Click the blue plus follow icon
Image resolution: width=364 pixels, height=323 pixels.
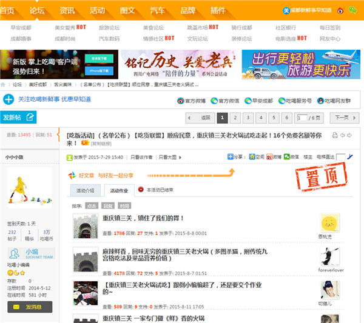(x=8, y=99)
